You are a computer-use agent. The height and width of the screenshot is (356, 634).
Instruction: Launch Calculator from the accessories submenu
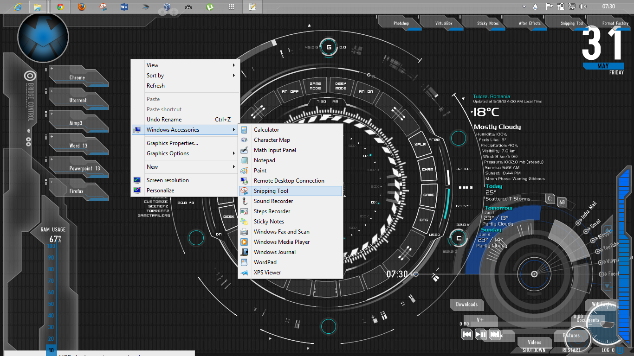[x=266, y=130]
